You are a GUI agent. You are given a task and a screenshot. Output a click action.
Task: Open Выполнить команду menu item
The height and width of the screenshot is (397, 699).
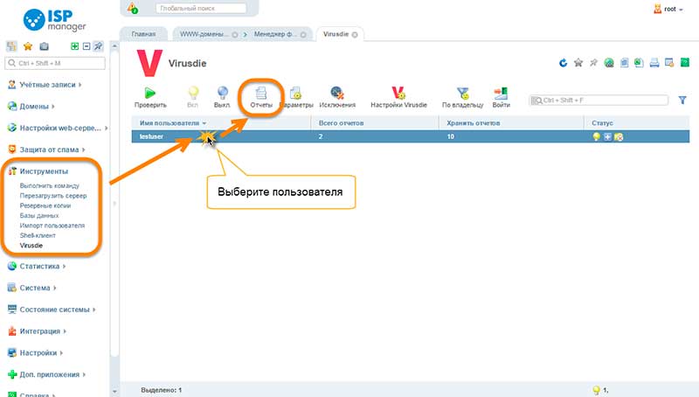coord(50,185)
